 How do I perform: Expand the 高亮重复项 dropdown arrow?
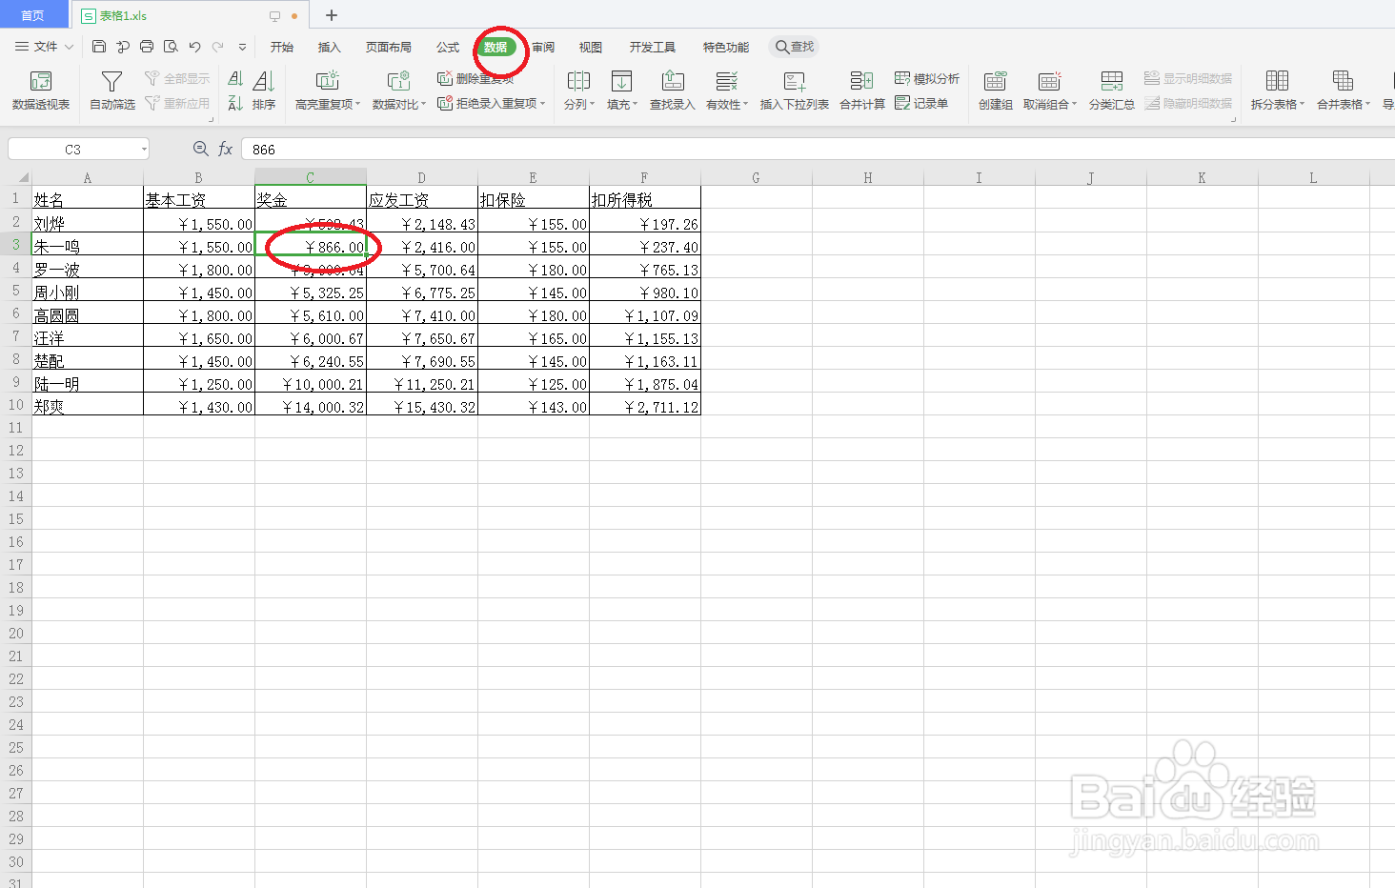click(x=358, y=104)
